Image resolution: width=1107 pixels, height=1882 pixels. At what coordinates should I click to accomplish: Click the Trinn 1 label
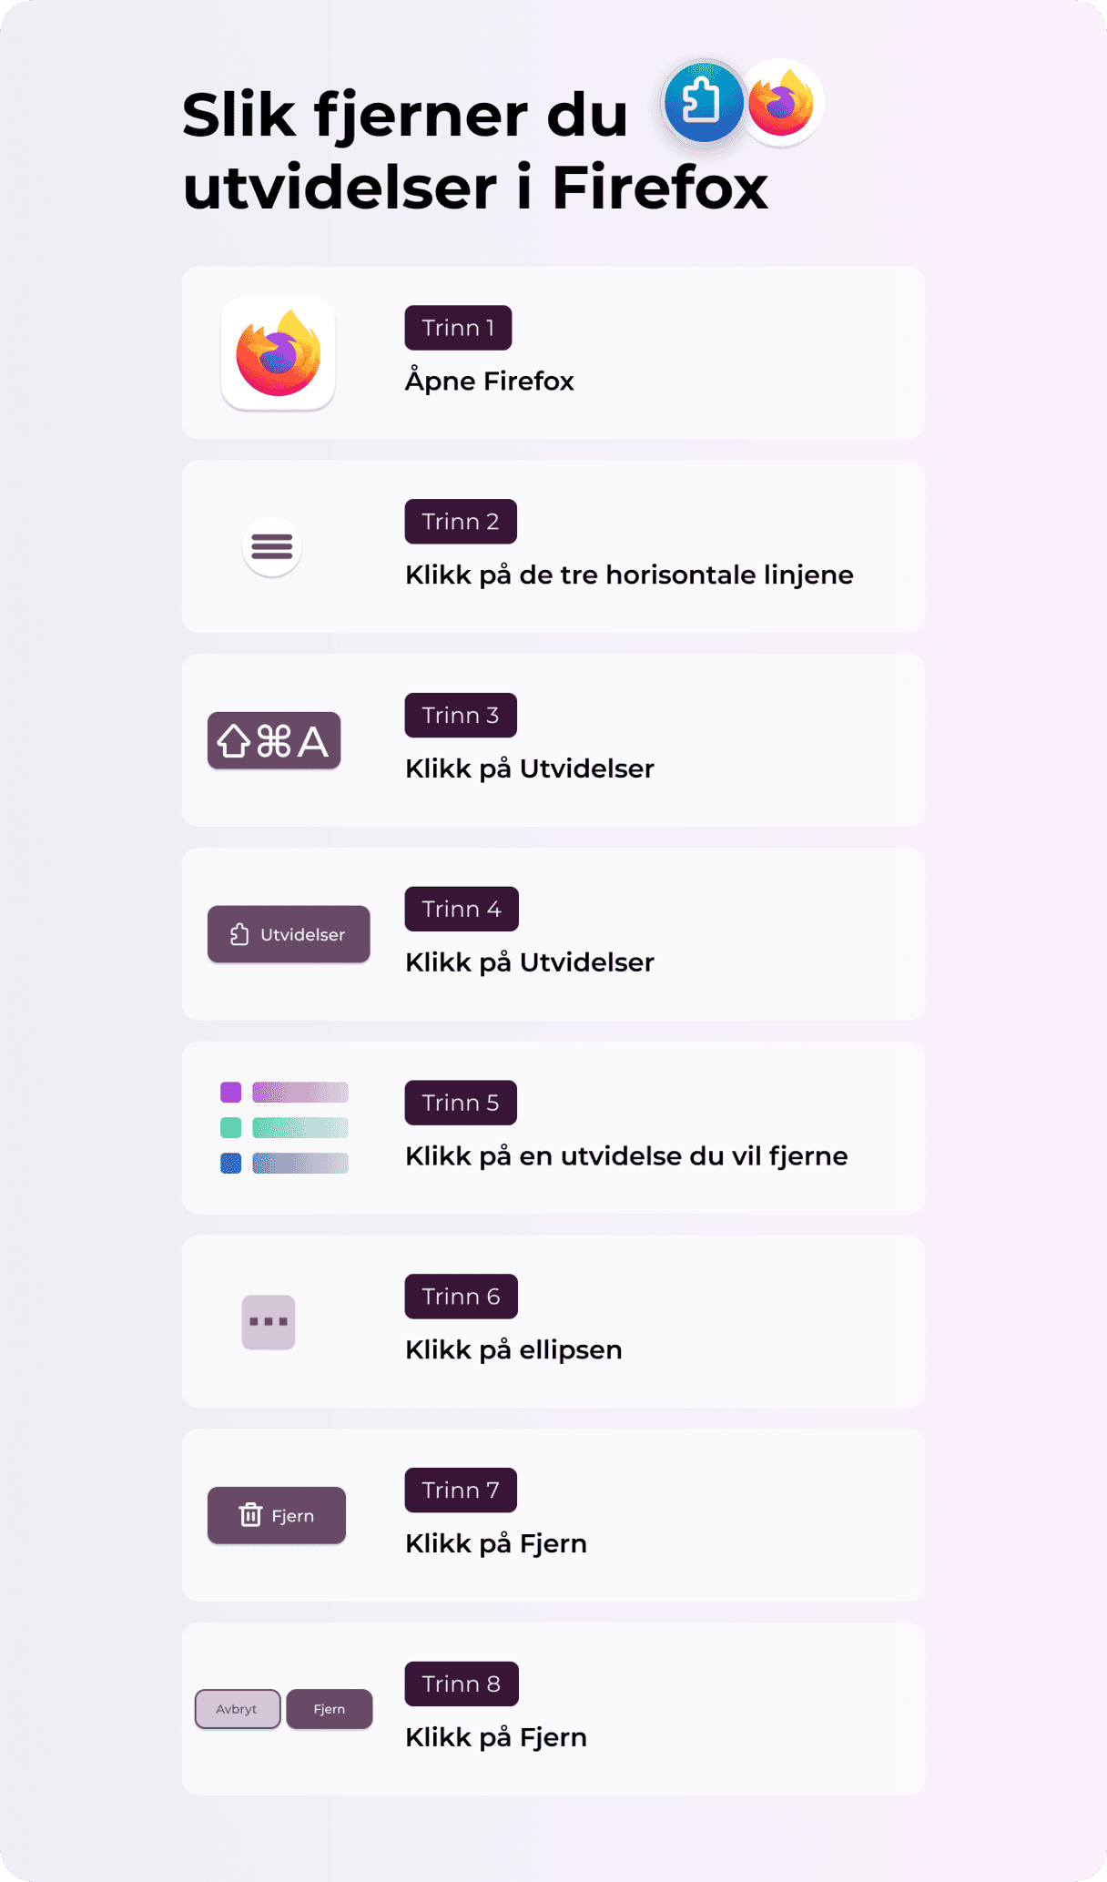[458, 328]
